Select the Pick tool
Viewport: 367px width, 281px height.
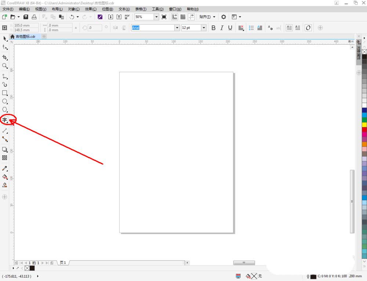(5, 38)
